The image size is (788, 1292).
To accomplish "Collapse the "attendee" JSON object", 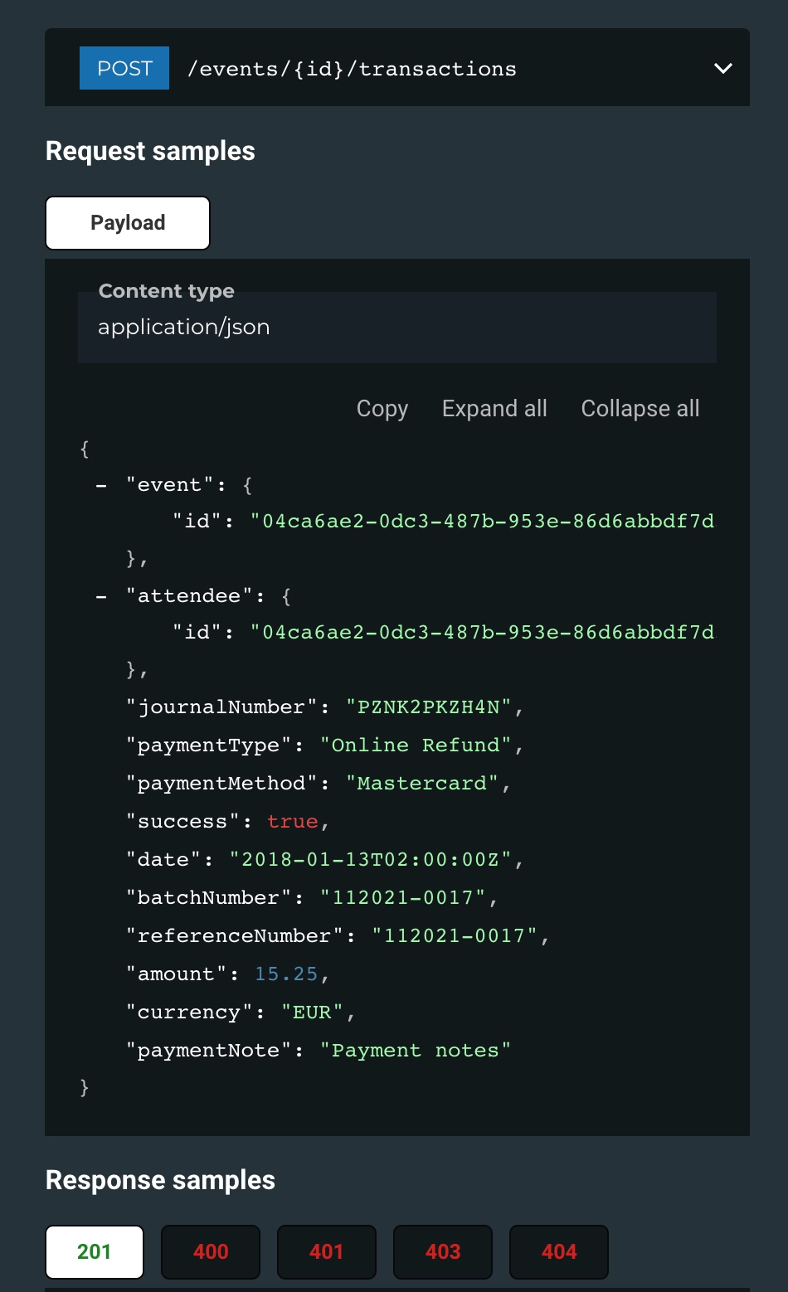I will coord(101,597).
